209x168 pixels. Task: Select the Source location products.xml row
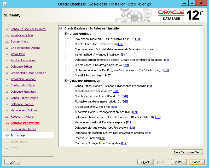[114, 49]
